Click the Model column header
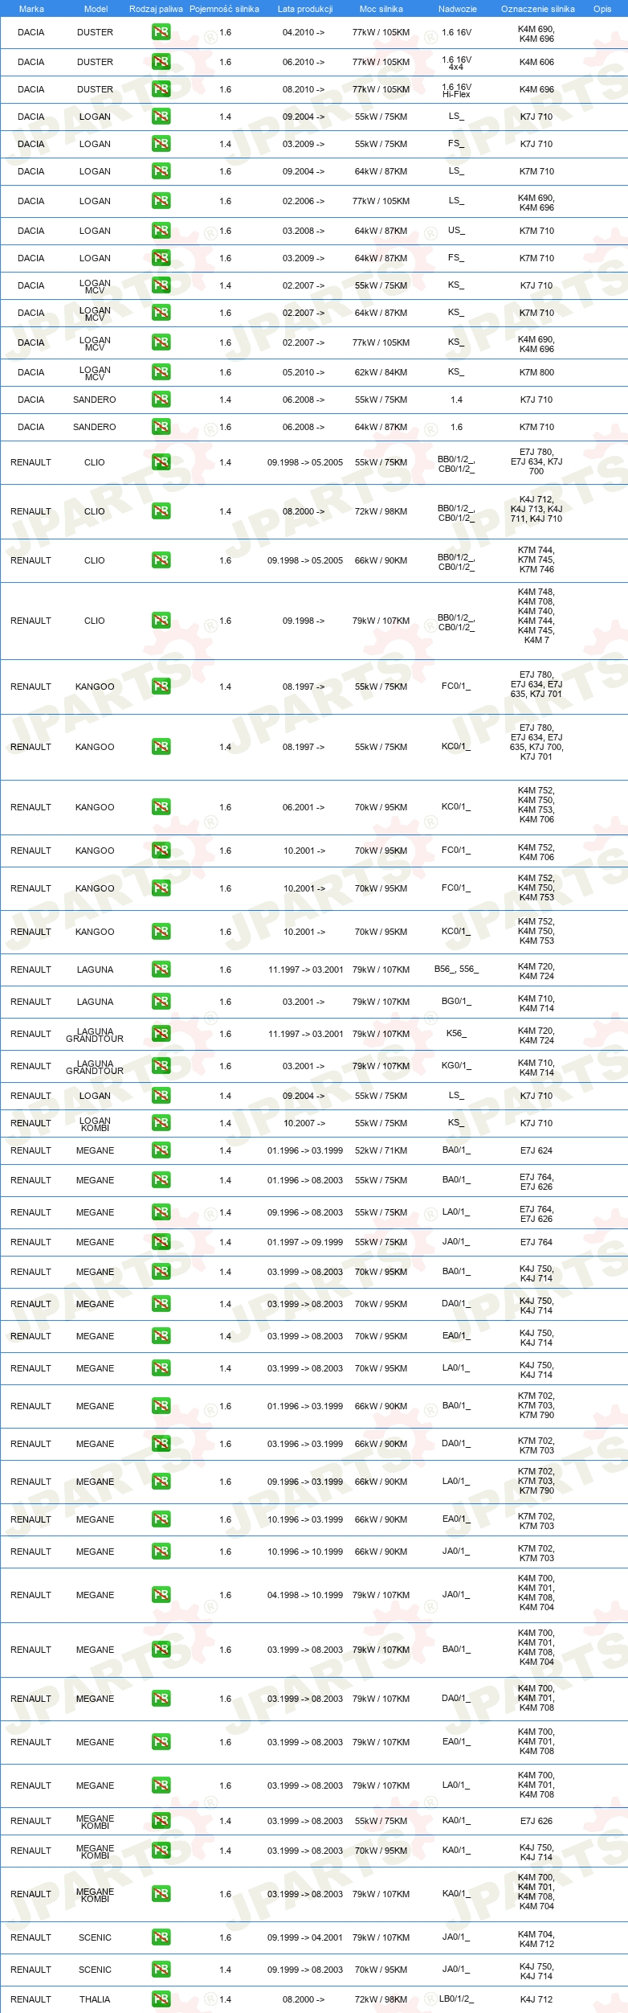This screenshot has height=2013, width=628. (96, 9)
